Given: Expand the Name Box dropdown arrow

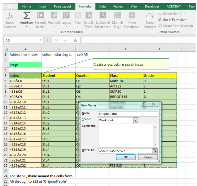Looking at the screenshot, I should tap(41, 40).
